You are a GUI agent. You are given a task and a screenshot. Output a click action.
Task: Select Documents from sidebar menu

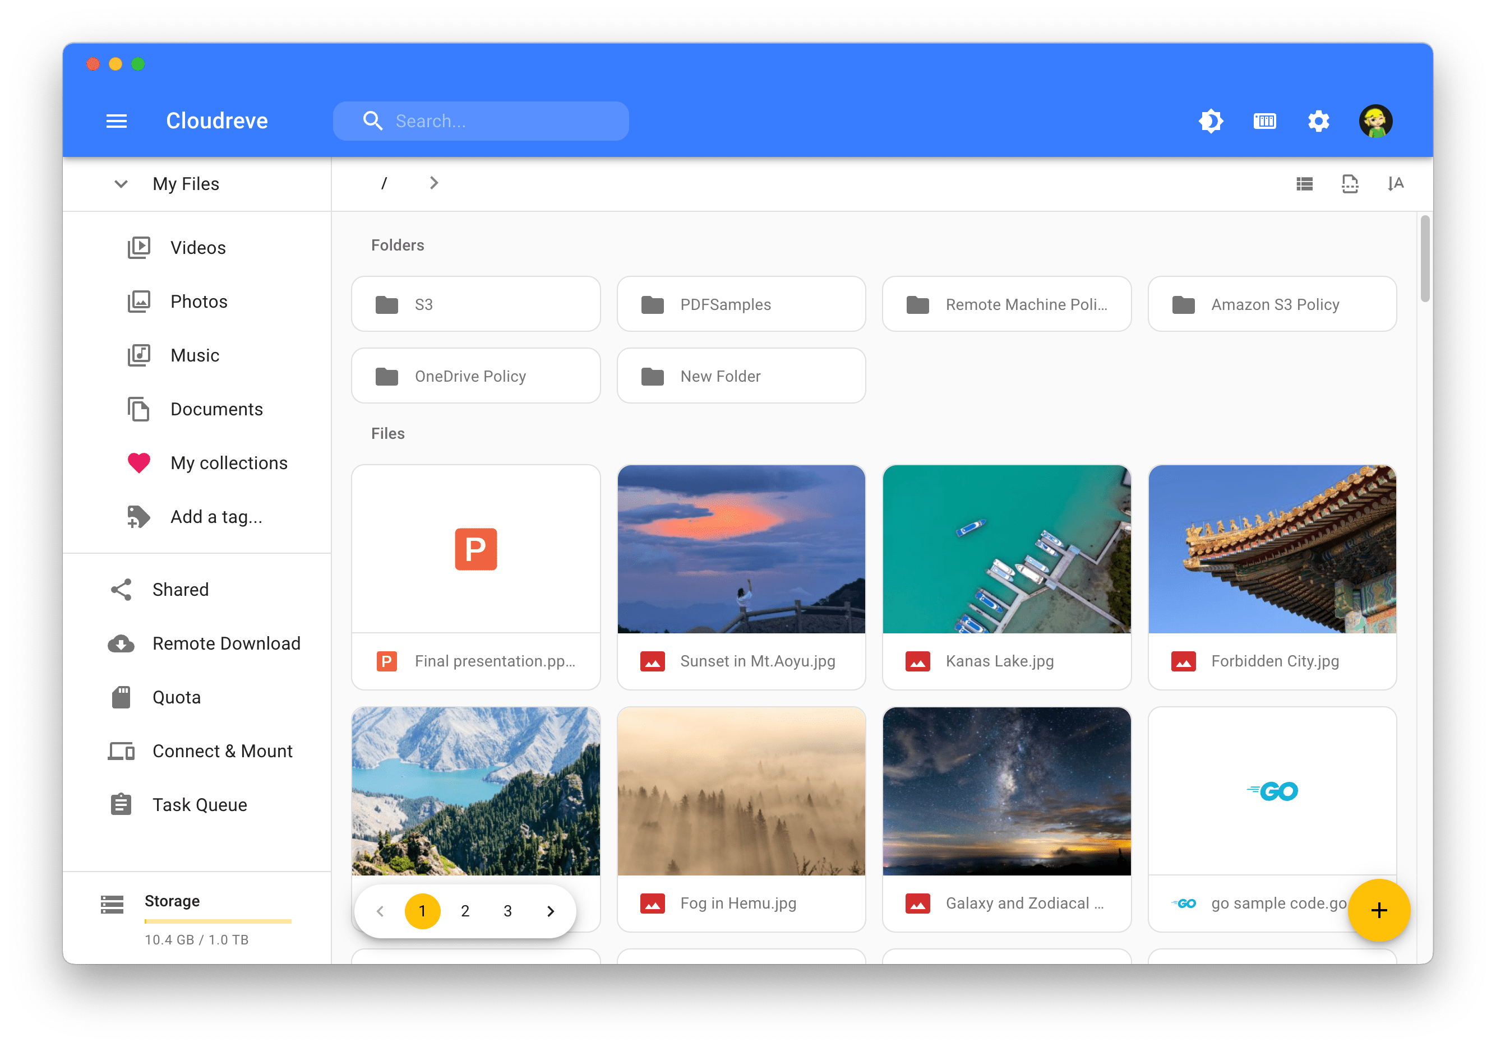tap(216, 409)
